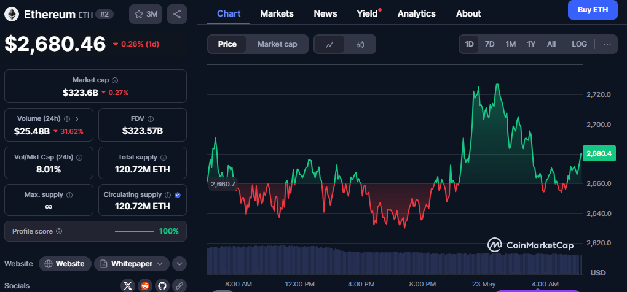Click the Profile score progress bar
The image size is (627, 292).
[135, 231]
